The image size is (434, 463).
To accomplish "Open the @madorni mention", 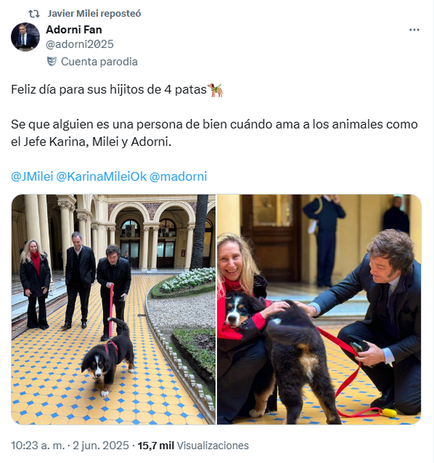I will 178,176.
